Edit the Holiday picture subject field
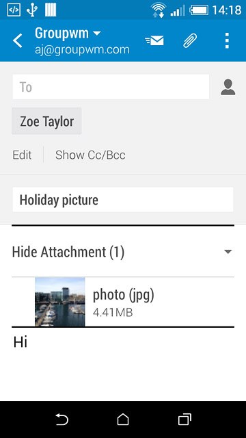246x438 pixels. click(x=123, y=200)
